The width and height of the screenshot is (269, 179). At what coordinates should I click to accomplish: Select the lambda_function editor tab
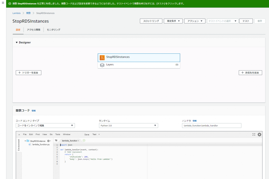coord(69,141)
